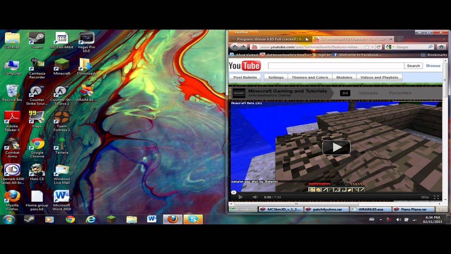Open Windows Media Player in taskbar
Image resolution: width=451 pixels, height=254 pixels.
[x=49, y=219]
